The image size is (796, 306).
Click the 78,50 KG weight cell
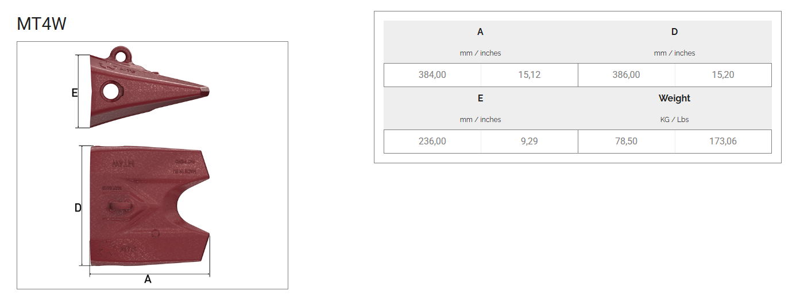click(x=626, y=142)
